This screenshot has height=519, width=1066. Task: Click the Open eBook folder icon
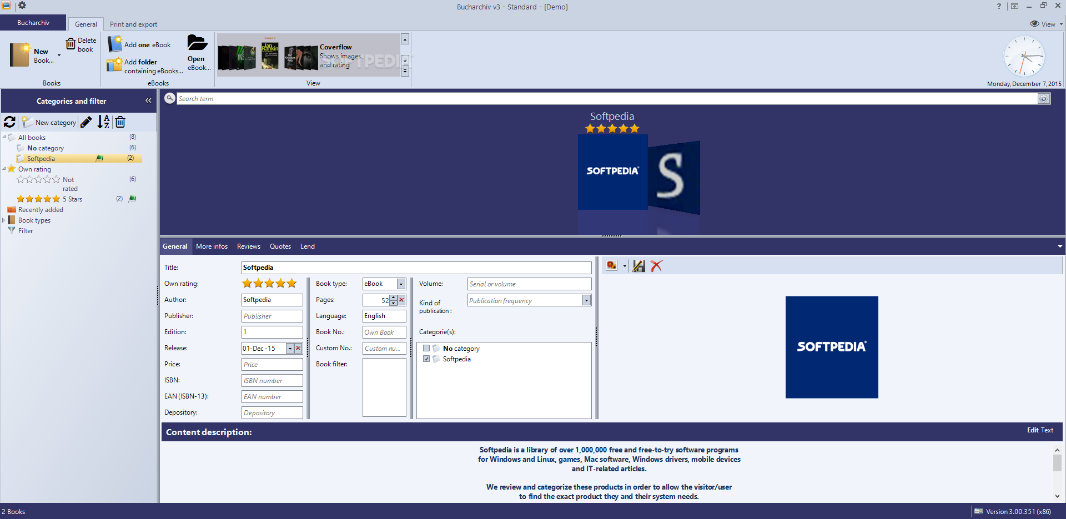197,42
